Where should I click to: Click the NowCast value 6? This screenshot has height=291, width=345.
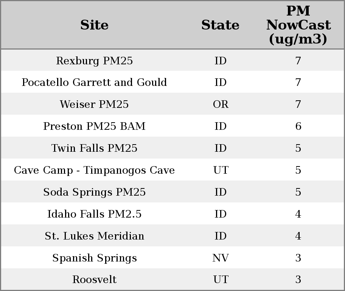click(x=298, y=126)
